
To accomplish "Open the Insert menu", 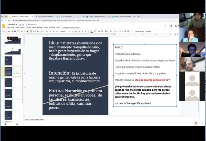I will 23,28.
